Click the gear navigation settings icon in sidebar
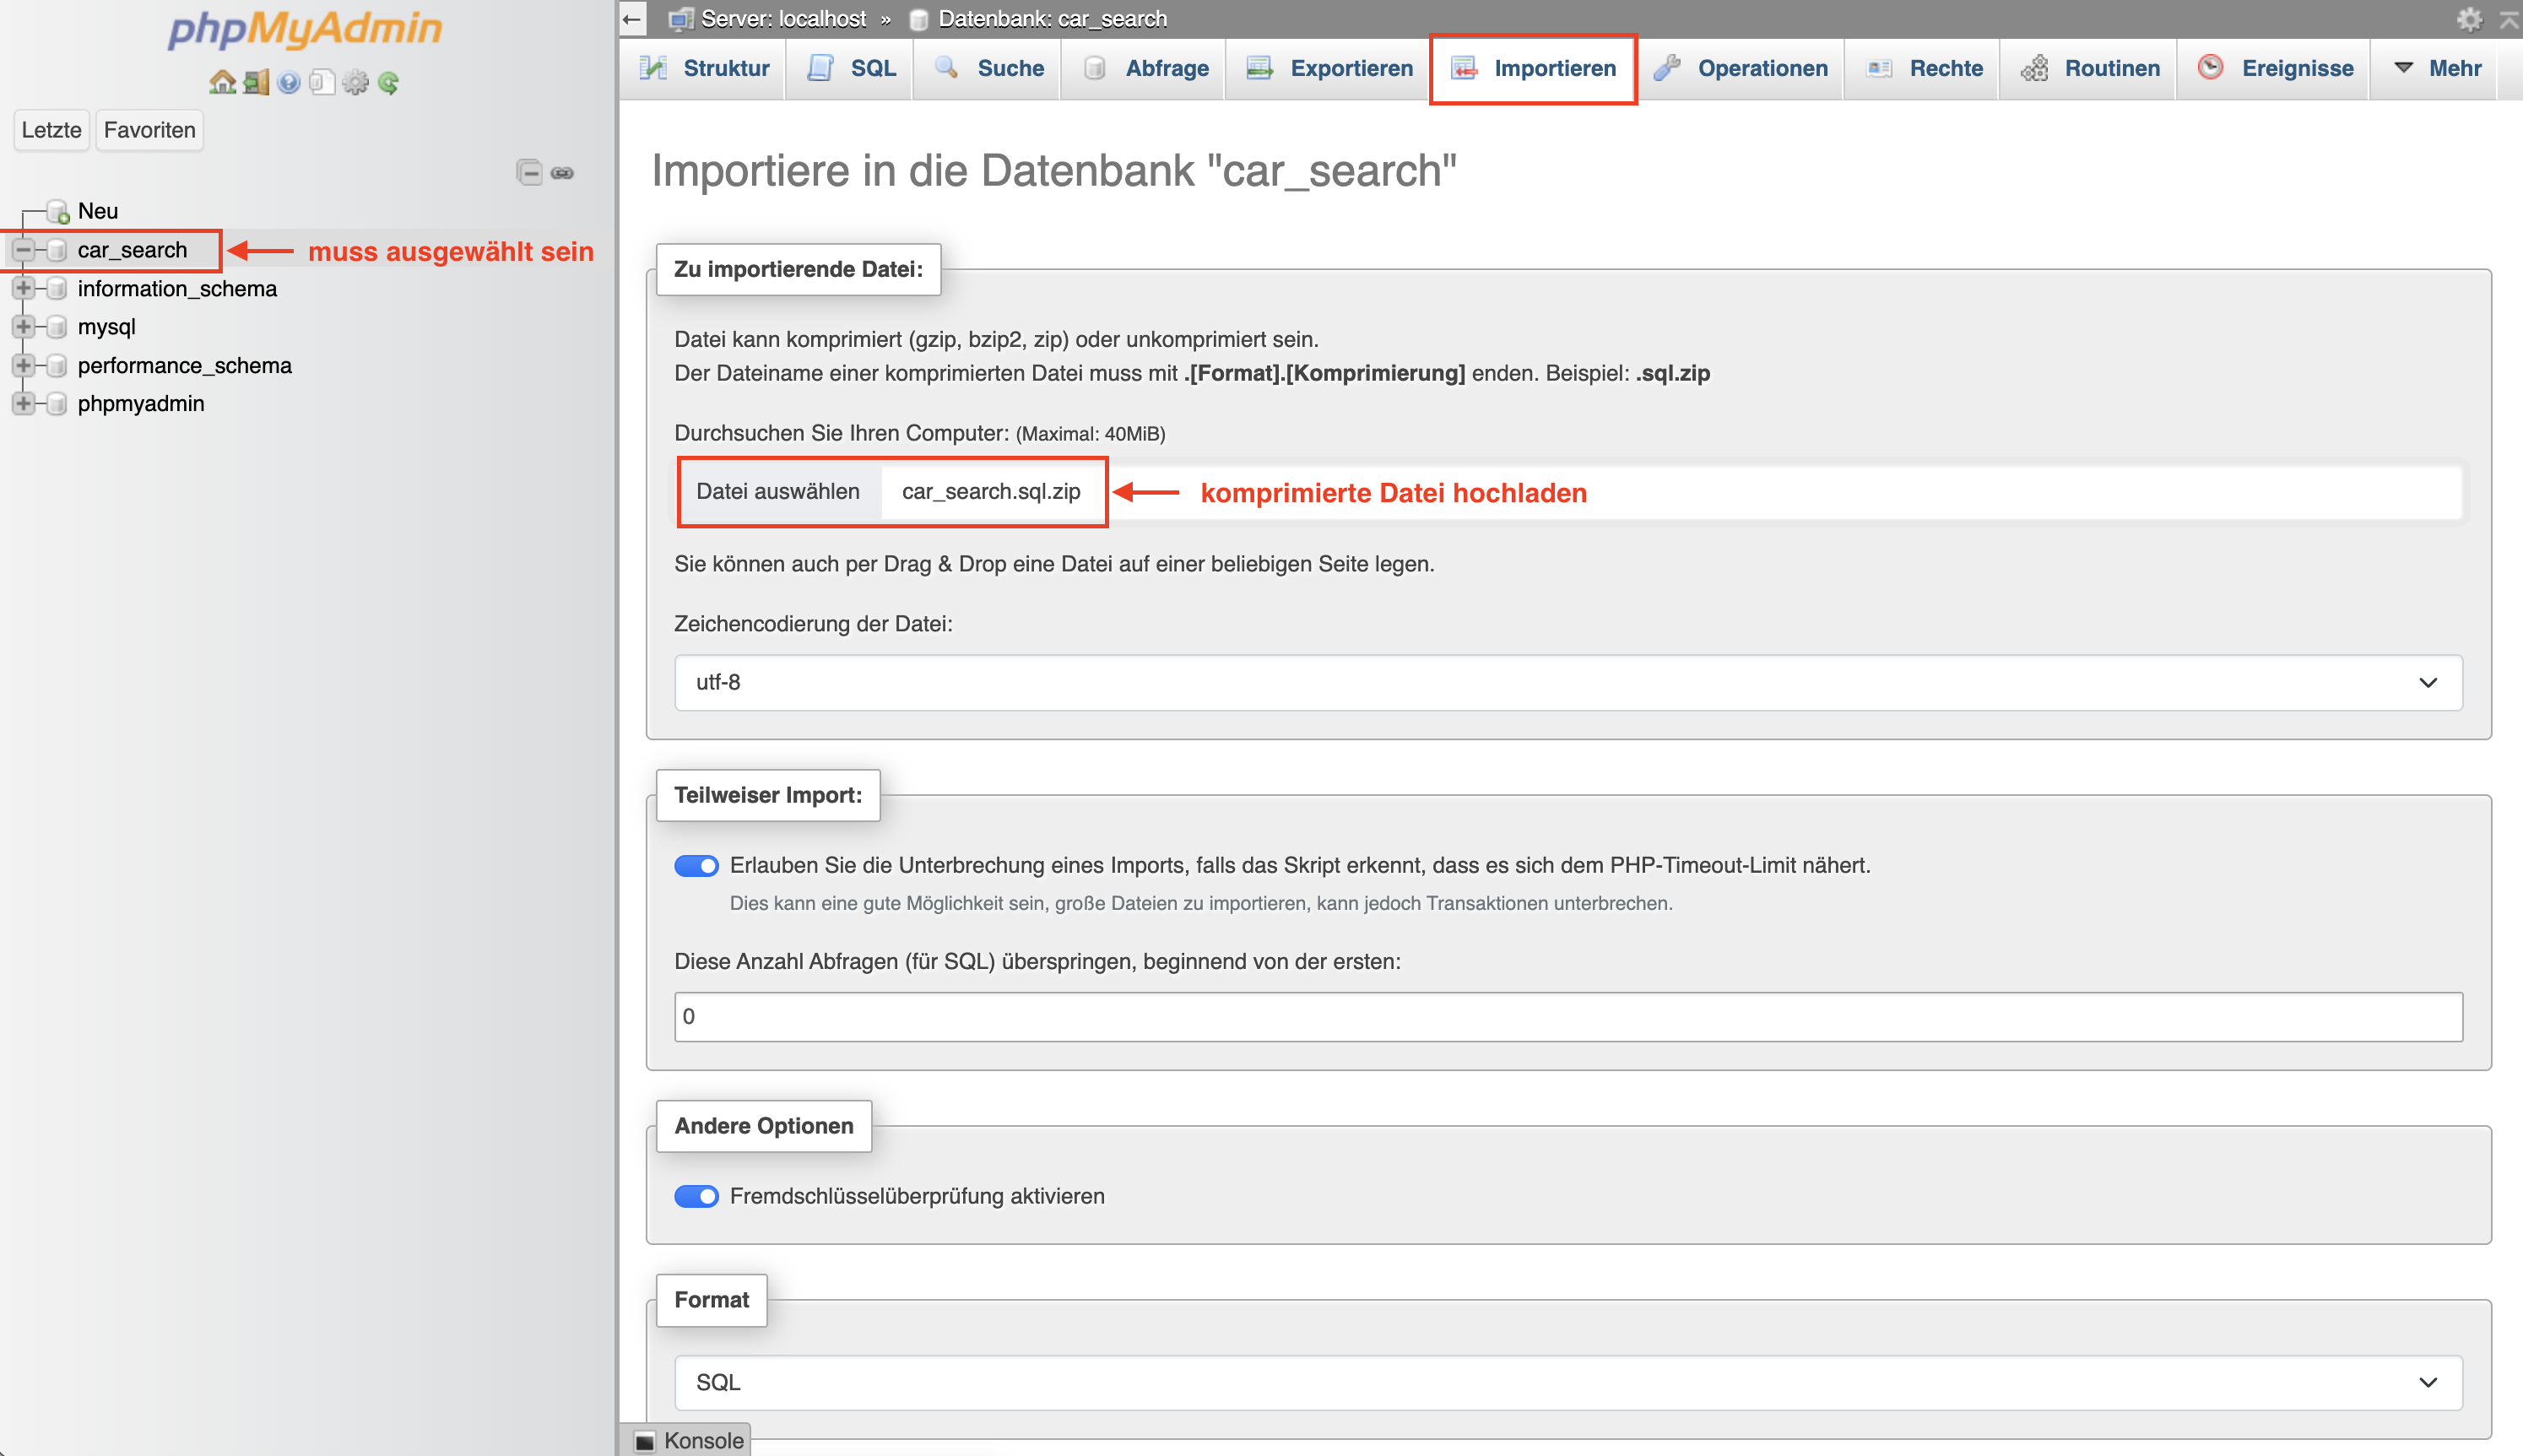Viewport: 2523px width, 1456px height. [355, 82]
